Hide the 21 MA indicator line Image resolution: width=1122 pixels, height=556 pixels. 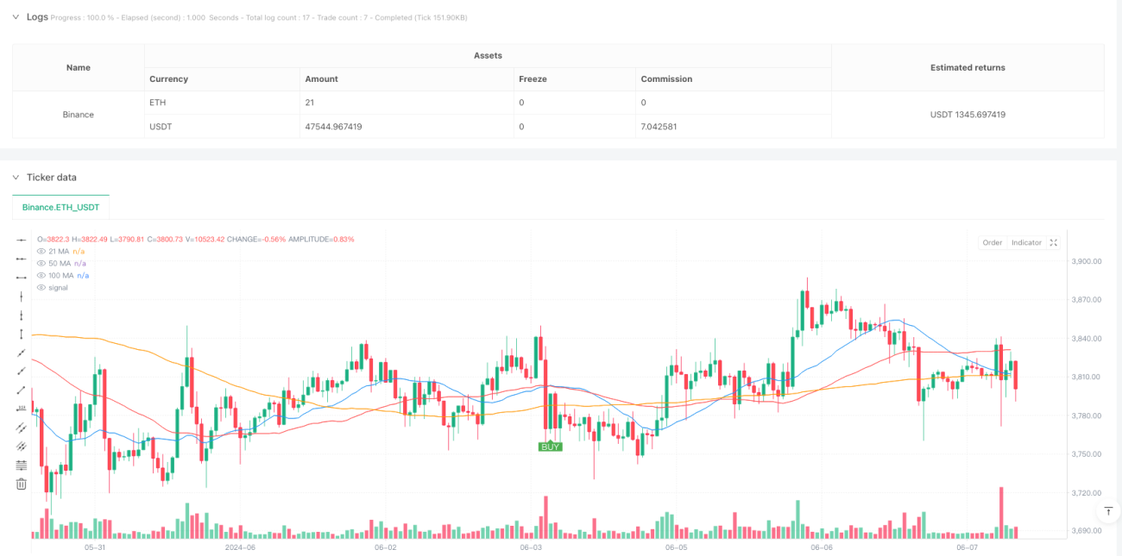(41, 251)
